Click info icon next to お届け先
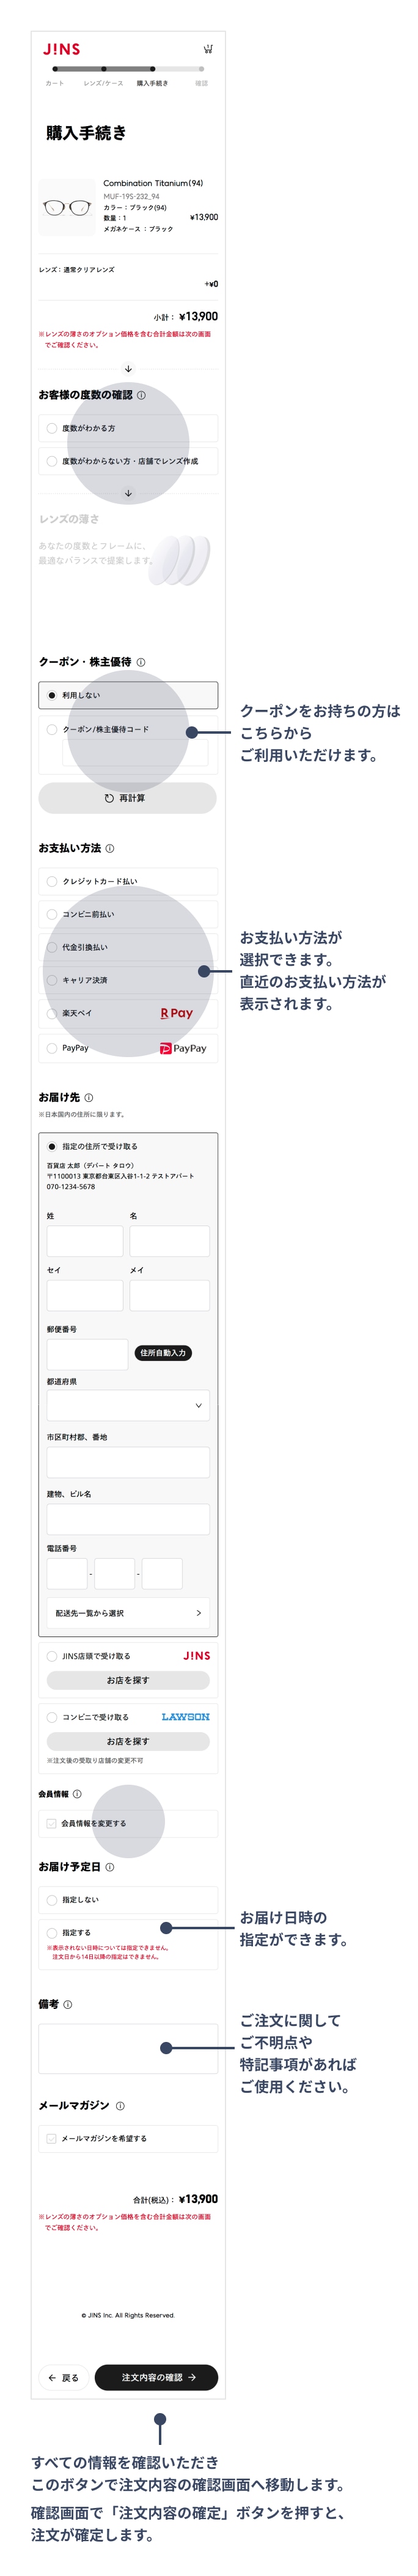Viewport: 418px width, 2576px height. 89,1097
